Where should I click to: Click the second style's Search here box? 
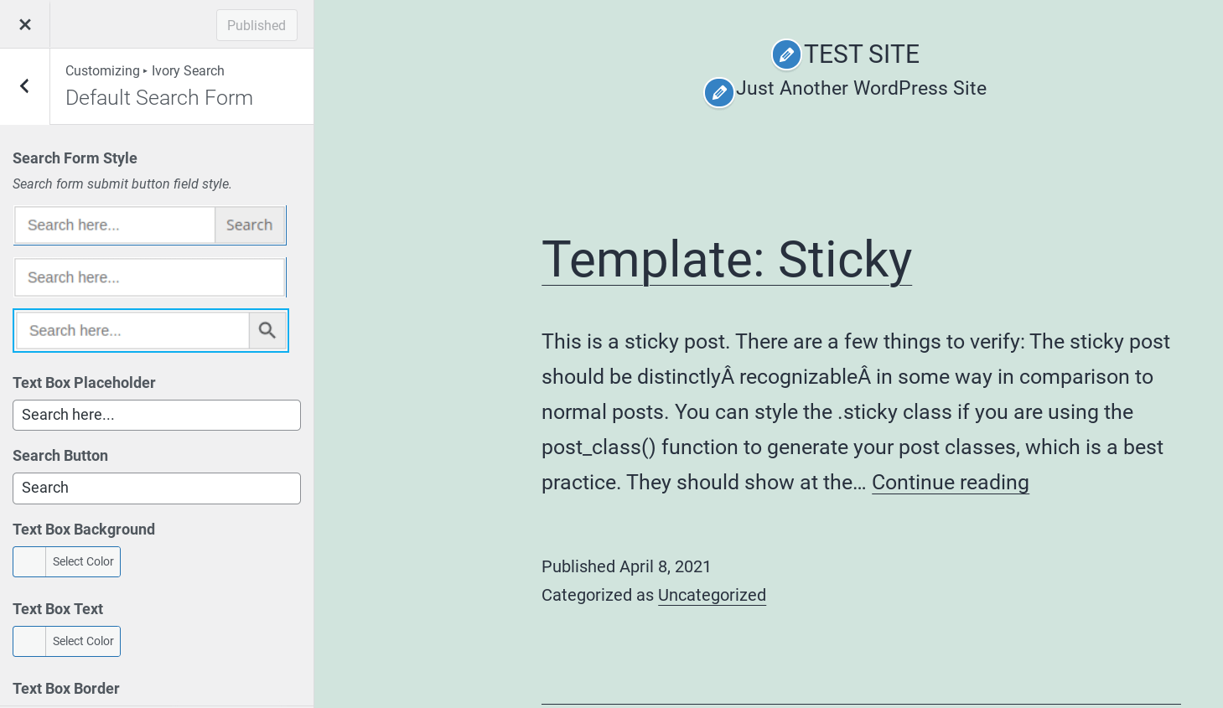pyautogui.click(x=149, y=276)
